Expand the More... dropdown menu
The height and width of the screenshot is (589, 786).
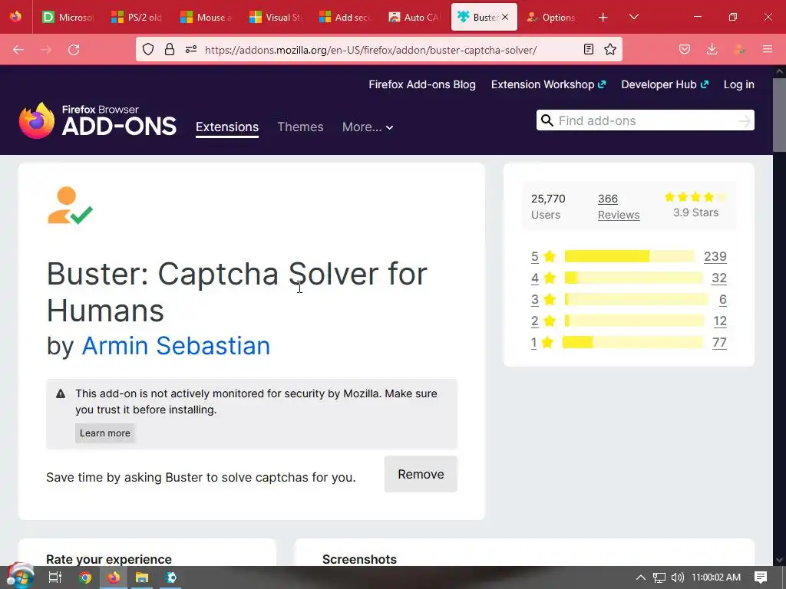click(368, 127)
